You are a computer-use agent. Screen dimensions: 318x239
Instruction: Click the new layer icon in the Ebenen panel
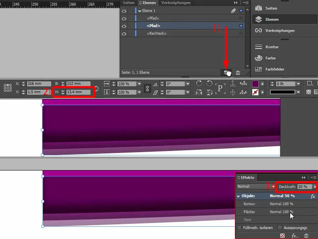click(226, 72)
